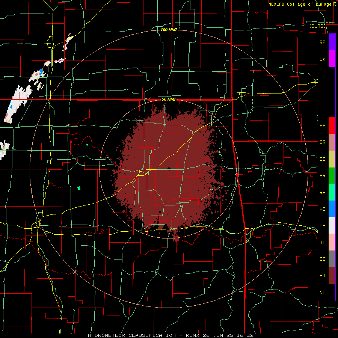Click the GR legend label
338x338 pixels.
coord(322,142)
